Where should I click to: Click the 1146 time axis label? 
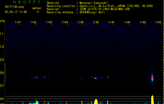pyautogui.click(x=96, y=22)
